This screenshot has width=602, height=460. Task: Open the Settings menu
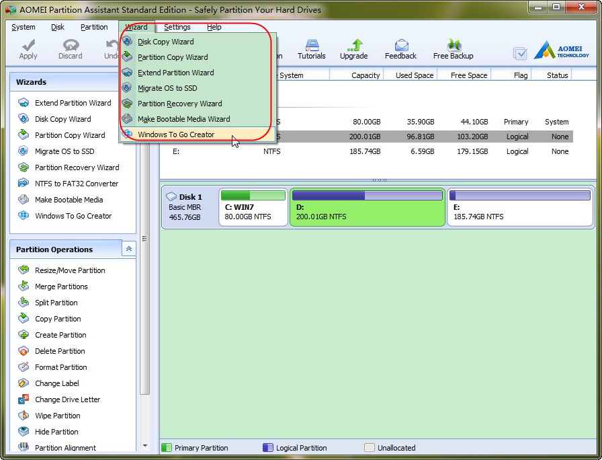point(177,27)
